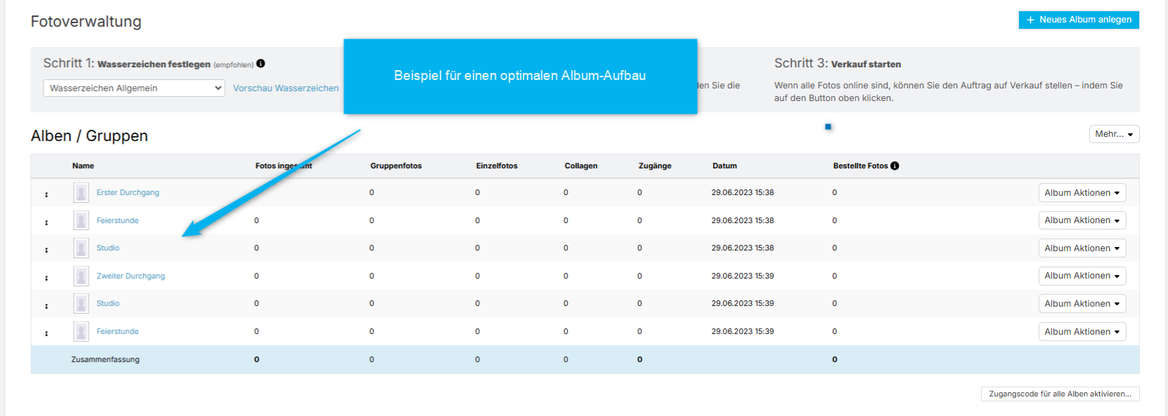This screenshot has width=1168, height=416.
Task: Expand the Mehr... dropdown menu
Action: pos(1114,134)
